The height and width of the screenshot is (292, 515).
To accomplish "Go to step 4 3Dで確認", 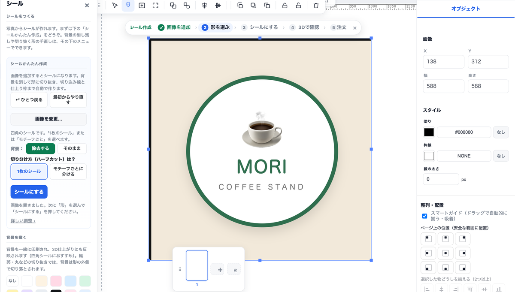I will click(305, 27).
